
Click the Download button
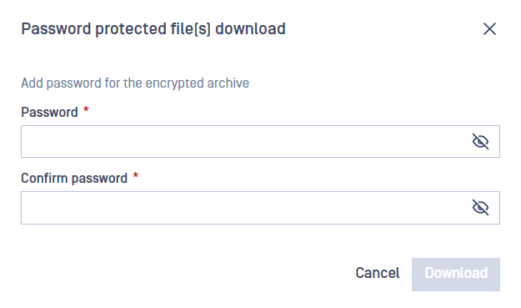(456, 275)
